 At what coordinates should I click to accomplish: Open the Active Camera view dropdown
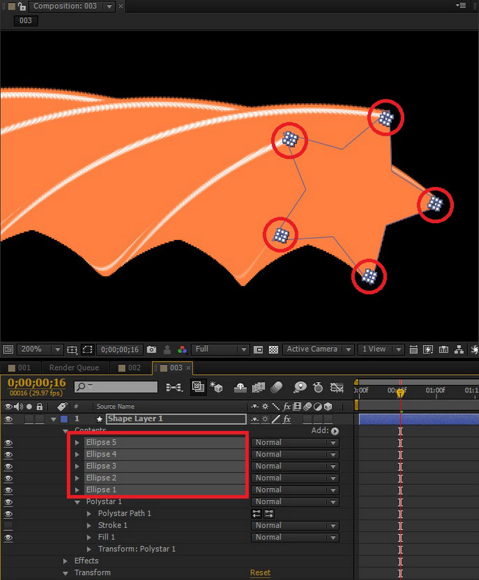pyautogui.click(x=318, y=349)
